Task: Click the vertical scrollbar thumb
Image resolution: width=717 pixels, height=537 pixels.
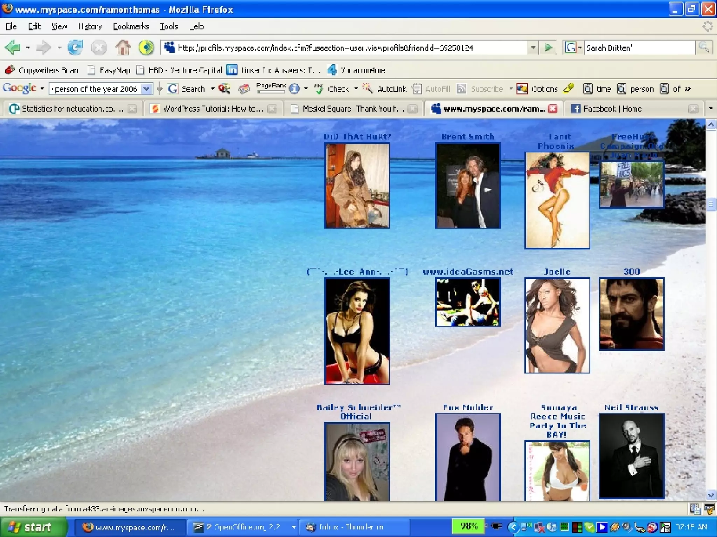Action: click(x=711, y=204)
